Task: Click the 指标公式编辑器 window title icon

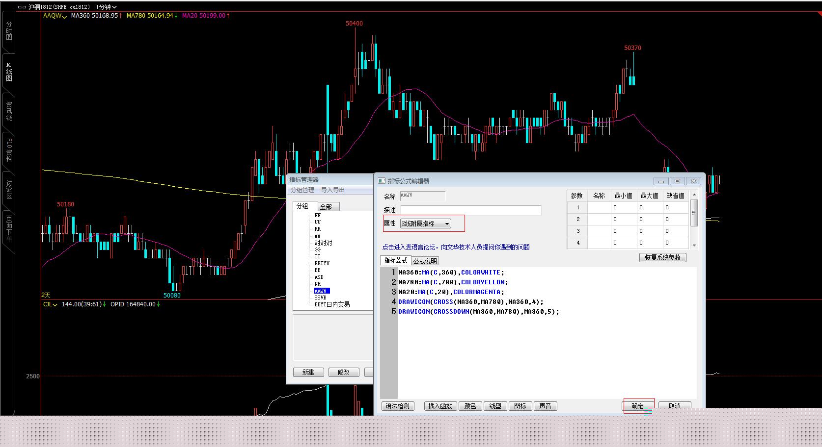Action: click(382, 181)
